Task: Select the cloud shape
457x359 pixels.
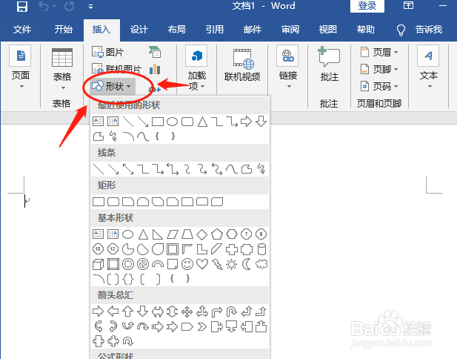Action: pyautogui.click(x=261, y=264)
